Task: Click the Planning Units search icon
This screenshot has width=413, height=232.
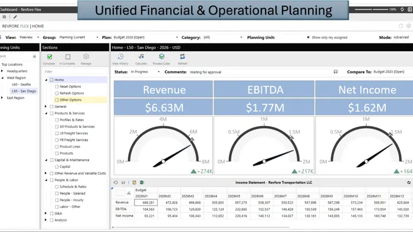Action: coord(34,56)
